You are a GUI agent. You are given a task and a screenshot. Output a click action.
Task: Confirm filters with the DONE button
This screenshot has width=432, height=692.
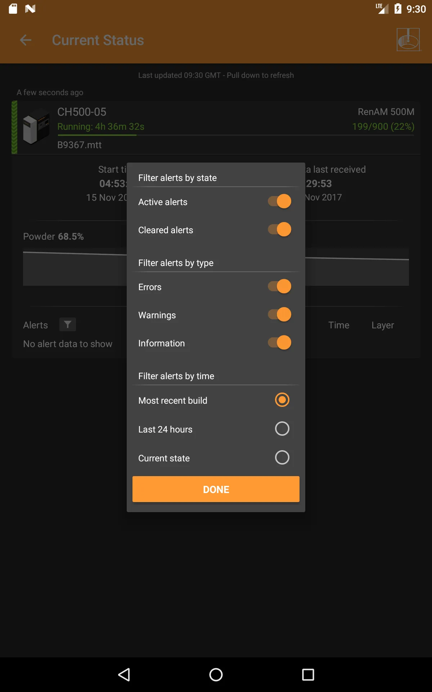(216, 489)
